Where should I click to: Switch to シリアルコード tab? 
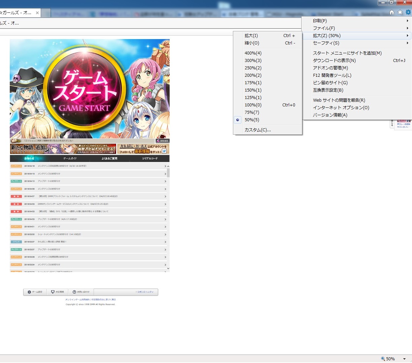(150, 158)
